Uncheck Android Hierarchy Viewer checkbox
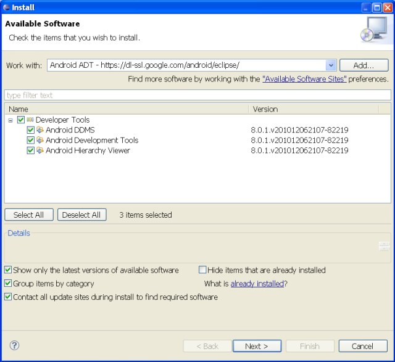 tap(31, 150)
